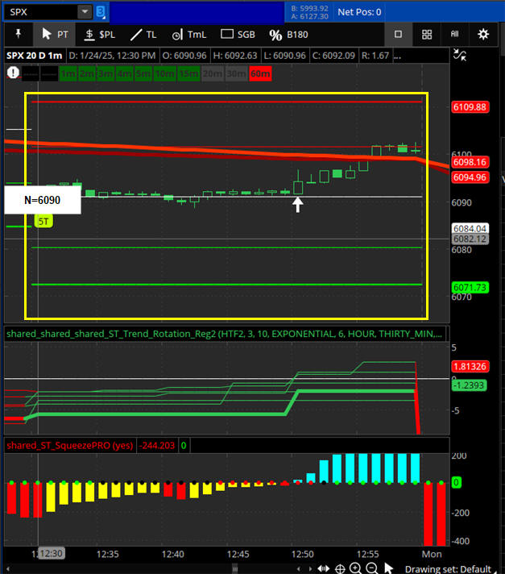
Task: Click the exclamation alert icon
Action: [x=13, y=73]
